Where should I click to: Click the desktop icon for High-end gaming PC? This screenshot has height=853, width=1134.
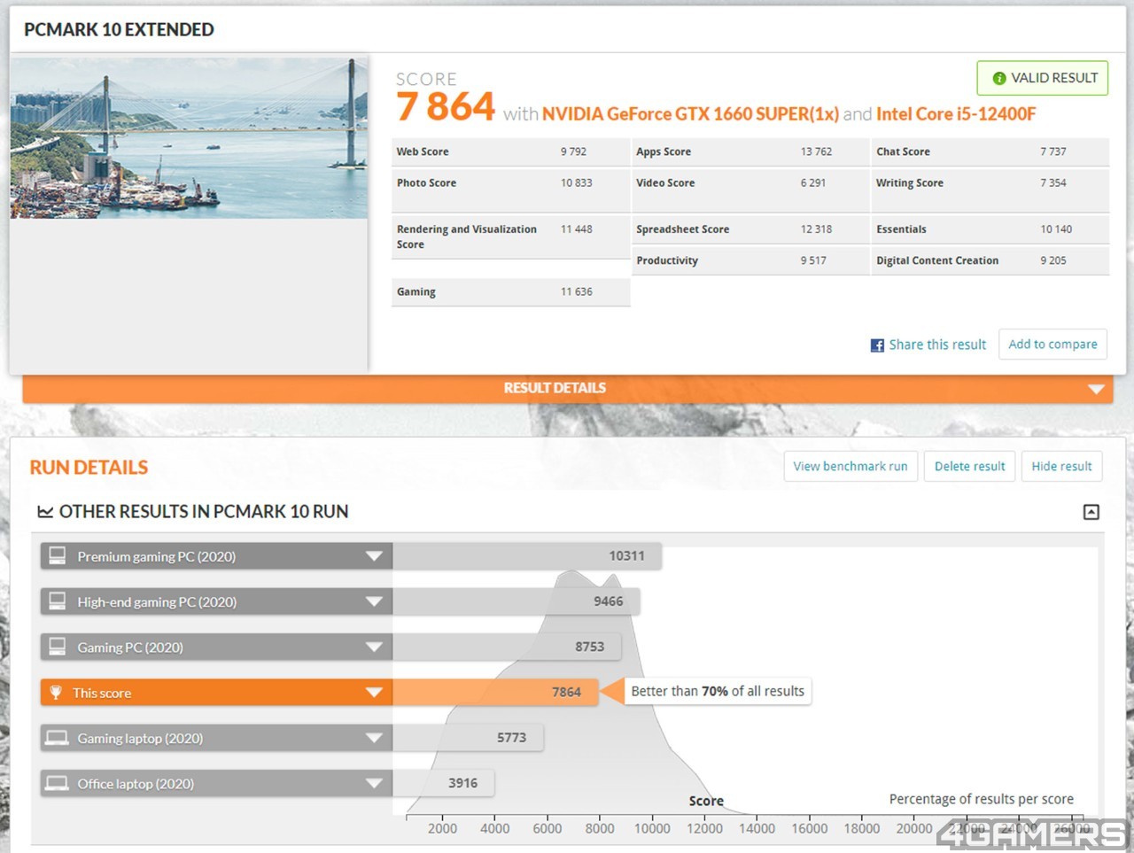tap(58, 601)
